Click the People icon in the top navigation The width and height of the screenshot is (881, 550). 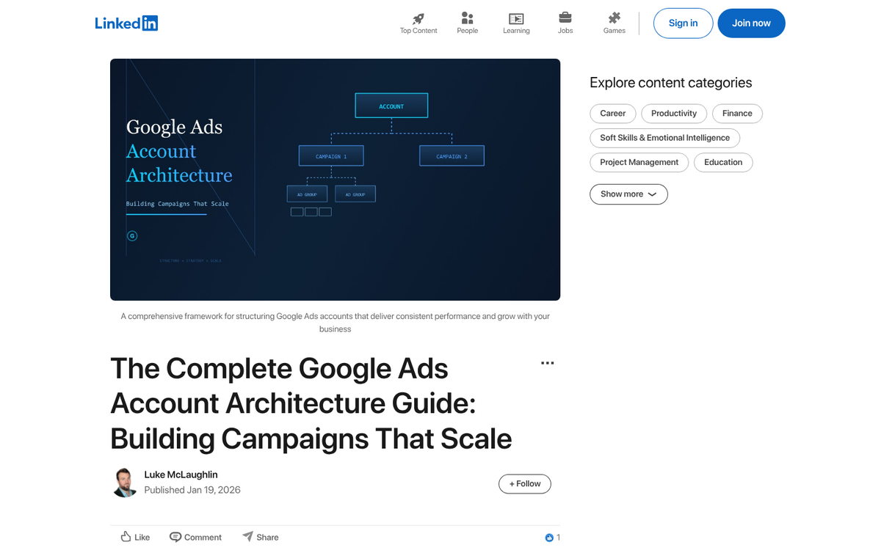[467, 19]
